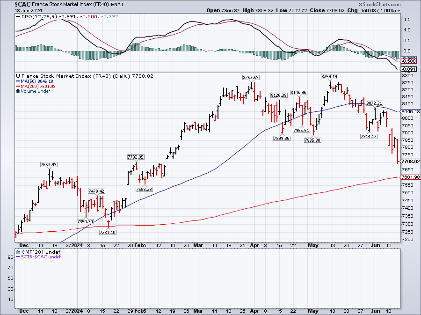Viewport: 421px width, 315px height.
Task: Click the Volume bars legend icon
Action: (17, 91)
